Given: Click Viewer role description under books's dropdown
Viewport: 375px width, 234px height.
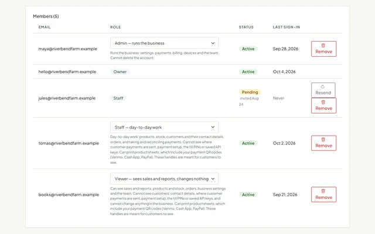Looking at the screenshot, I should [x=168, y=201].
